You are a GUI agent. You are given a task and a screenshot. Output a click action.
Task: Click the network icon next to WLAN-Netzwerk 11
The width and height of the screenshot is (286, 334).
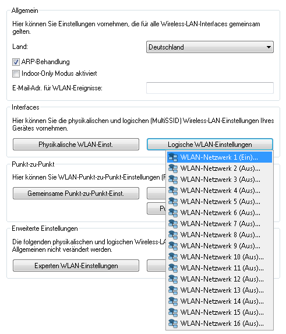click(x=173, y=268)
